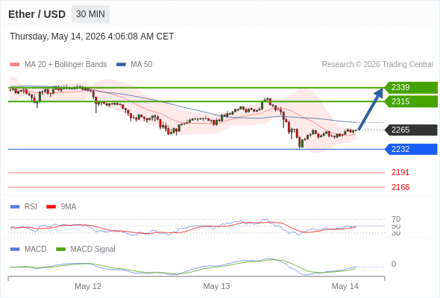Click the MA 20 + Bollinger Bands legend swatch
The image size is (440, 298).
click(15, 65)
